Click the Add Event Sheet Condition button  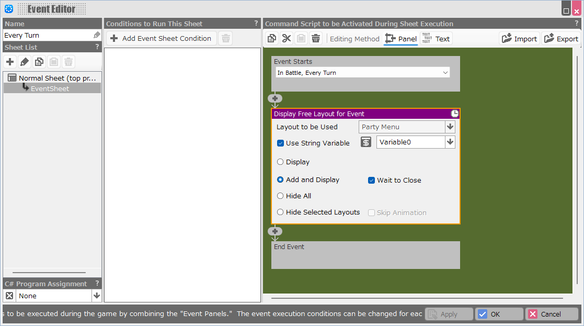[161, 38]
